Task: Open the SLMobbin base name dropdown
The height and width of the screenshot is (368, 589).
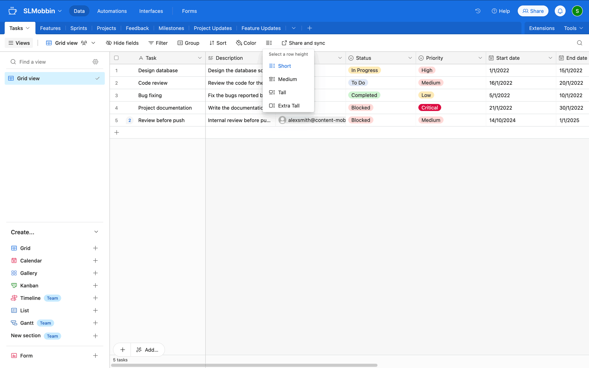Action: point(43,11)
